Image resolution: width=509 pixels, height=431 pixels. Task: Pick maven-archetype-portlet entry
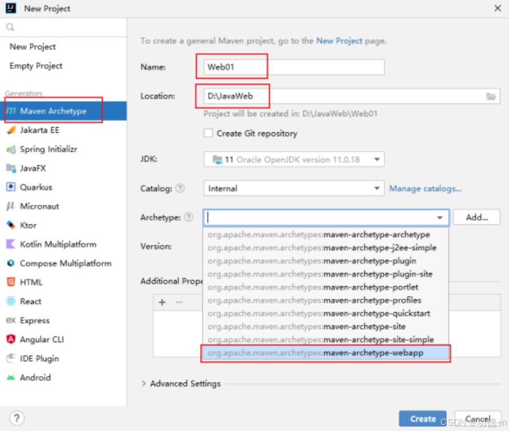325,287
